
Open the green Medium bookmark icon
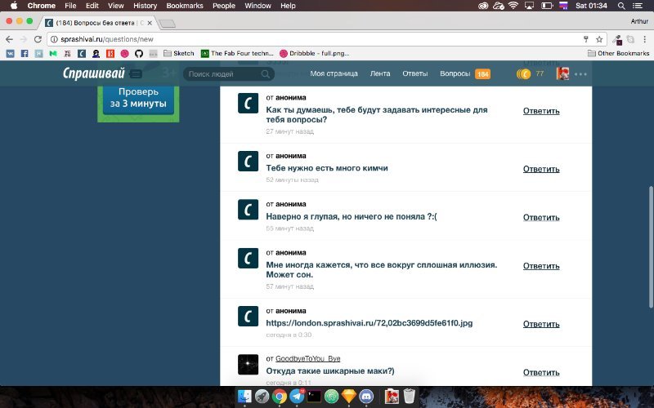pos(53,53)
